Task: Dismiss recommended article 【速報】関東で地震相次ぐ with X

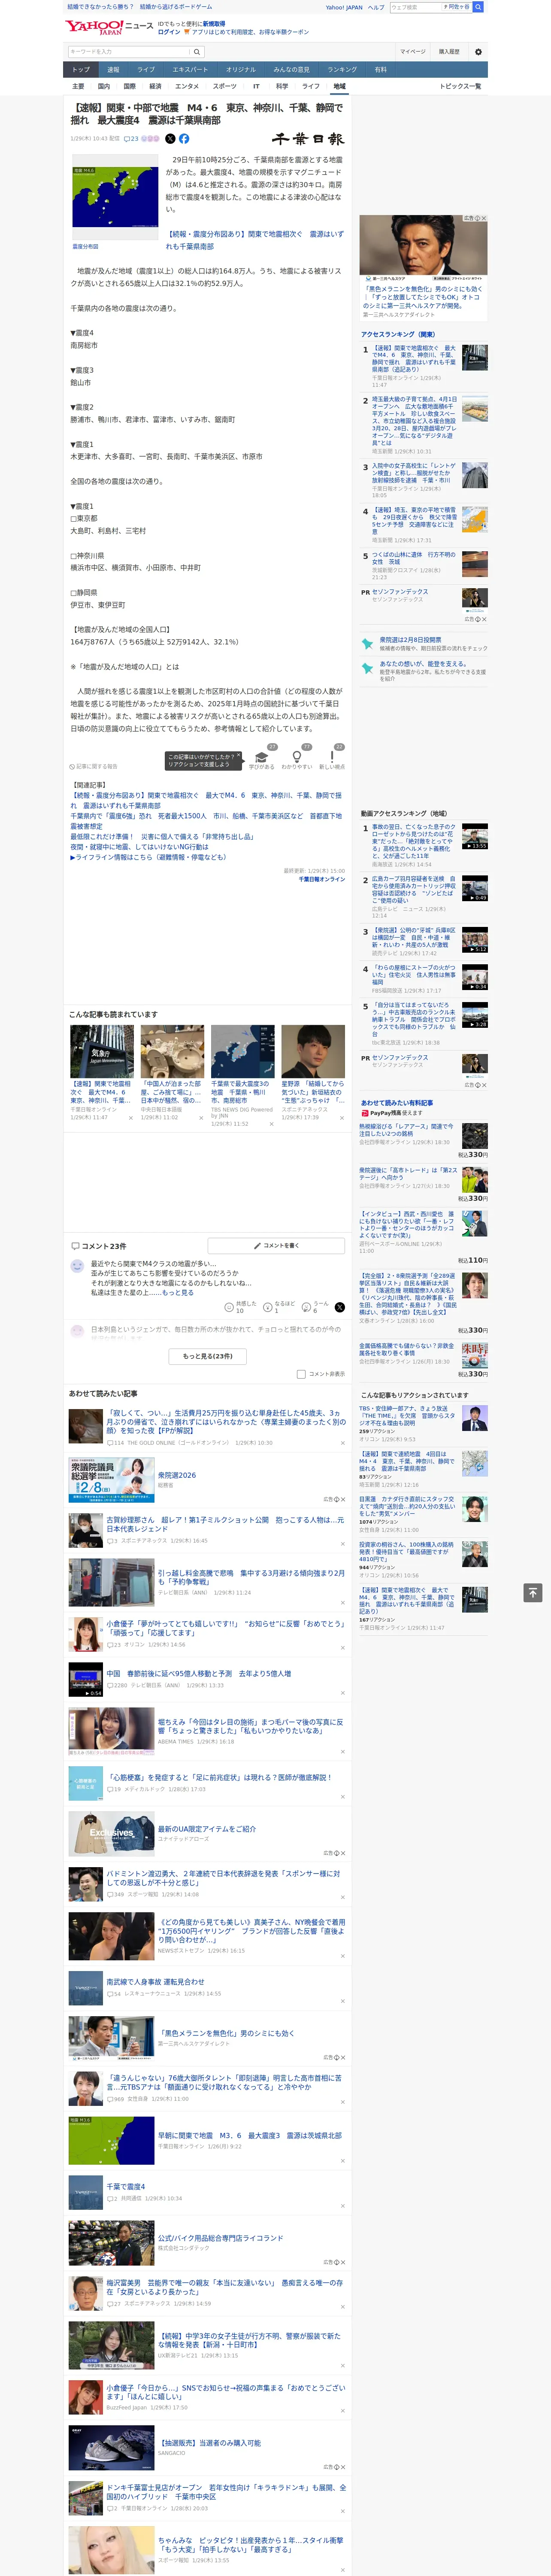Action: tap(130, 1118)
